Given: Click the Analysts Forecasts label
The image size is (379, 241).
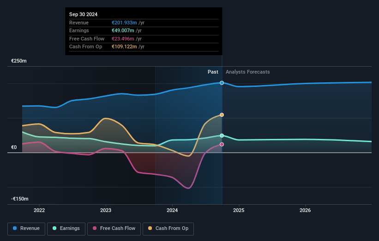Looking at the screenshot, I should [x=248, y=72].
